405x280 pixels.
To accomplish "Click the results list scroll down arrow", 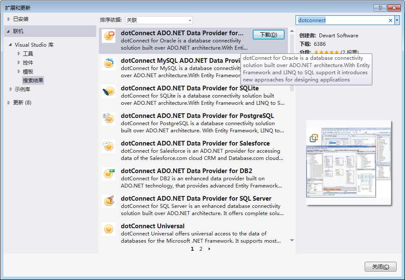I will pyautogui.click(x=292, y=241).
